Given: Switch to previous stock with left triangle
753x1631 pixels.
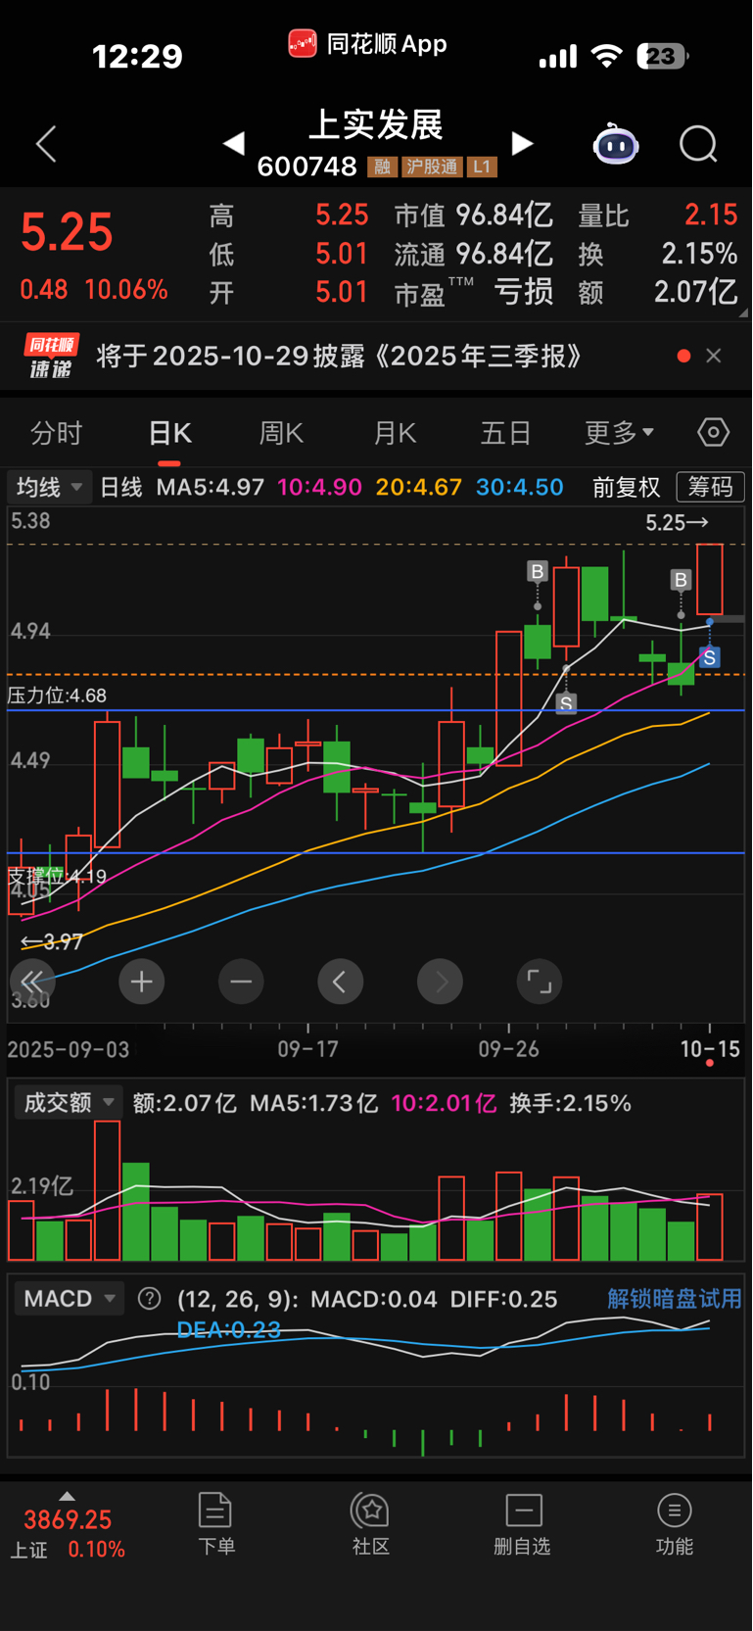Looking at the screenshot, I should click(x=233, y=144).
